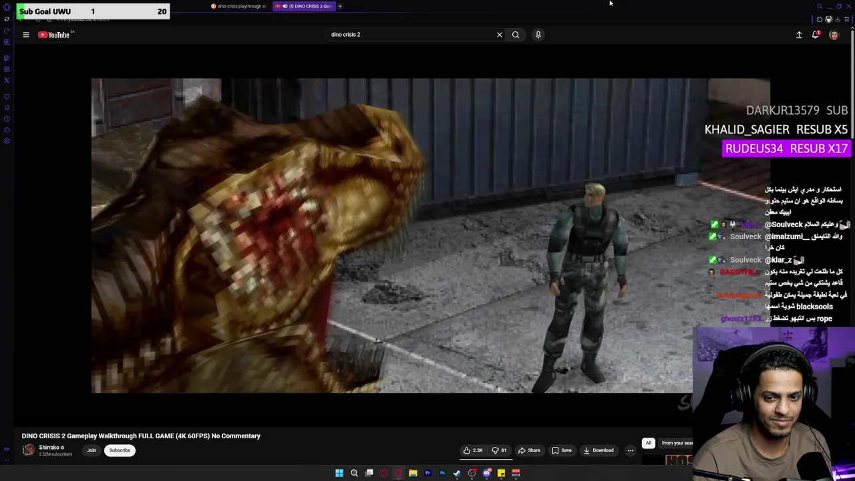Open the sidebar settings gear icon

7,141
